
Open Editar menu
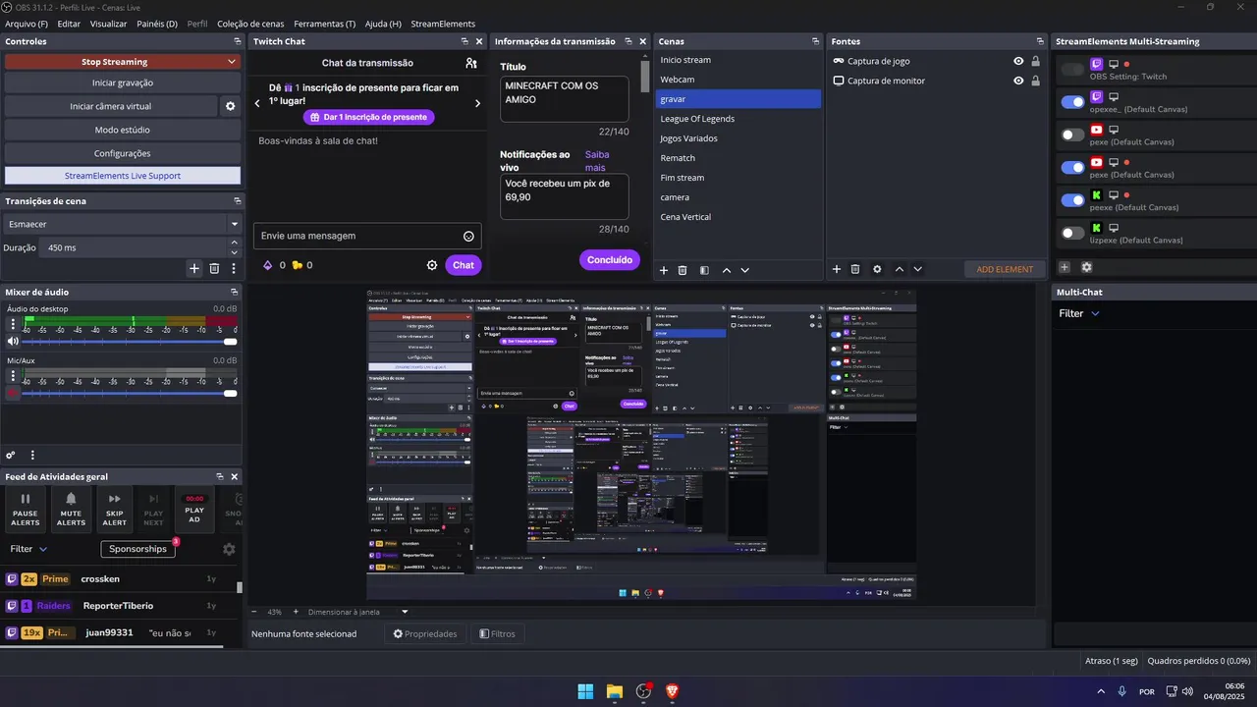[x=69, y=24]
